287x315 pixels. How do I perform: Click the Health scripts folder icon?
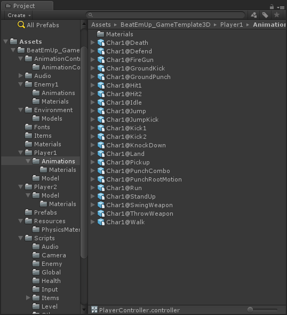coord(36,281)
